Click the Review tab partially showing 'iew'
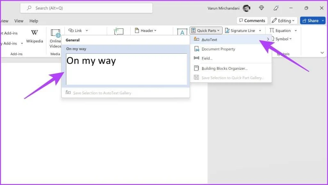328x185 pixels. pos(4,21)
